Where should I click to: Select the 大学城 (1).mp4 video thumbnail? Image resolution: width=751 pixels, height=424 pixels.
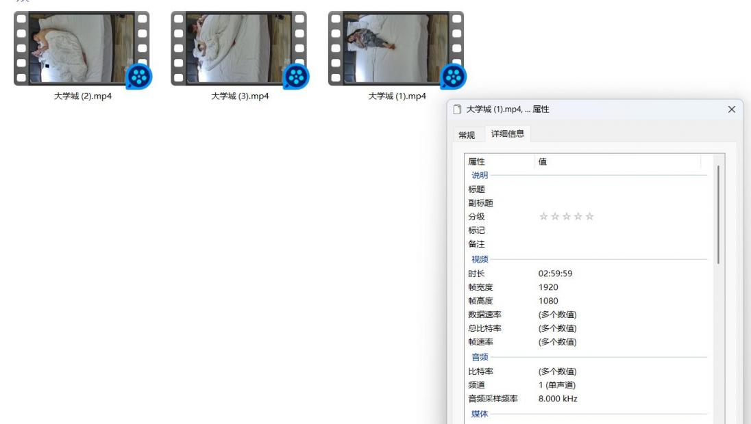point(395,49)
